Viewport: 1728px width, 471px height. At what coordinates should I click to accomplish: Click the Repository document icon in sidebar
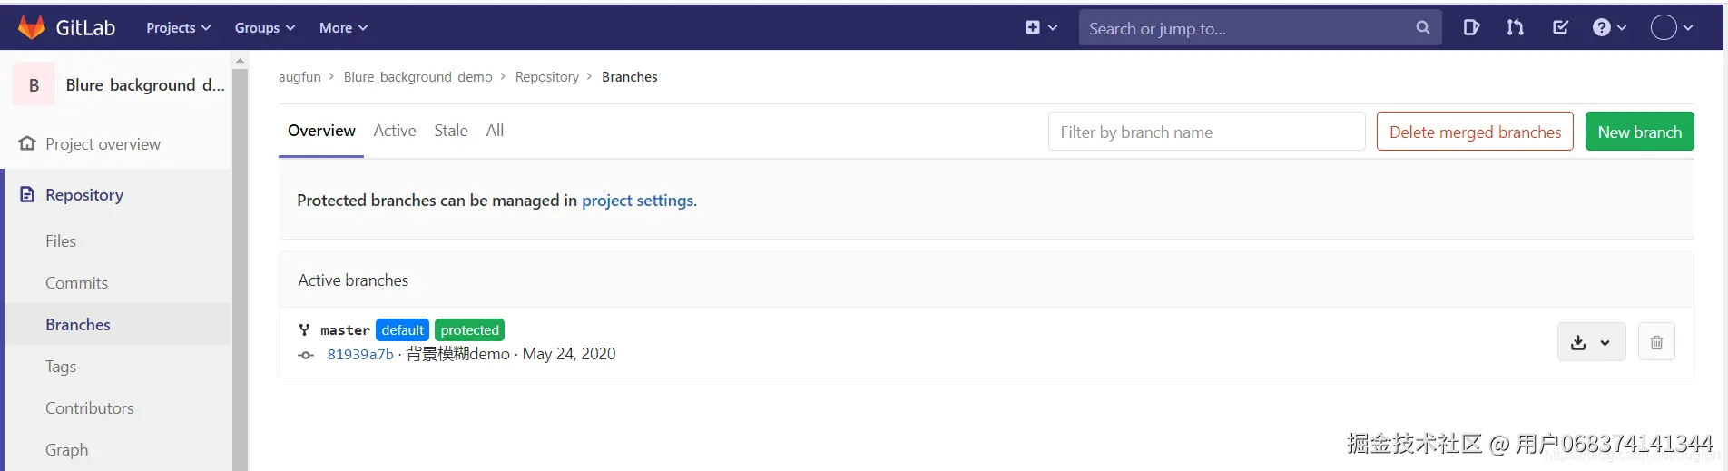pos(27,194)
